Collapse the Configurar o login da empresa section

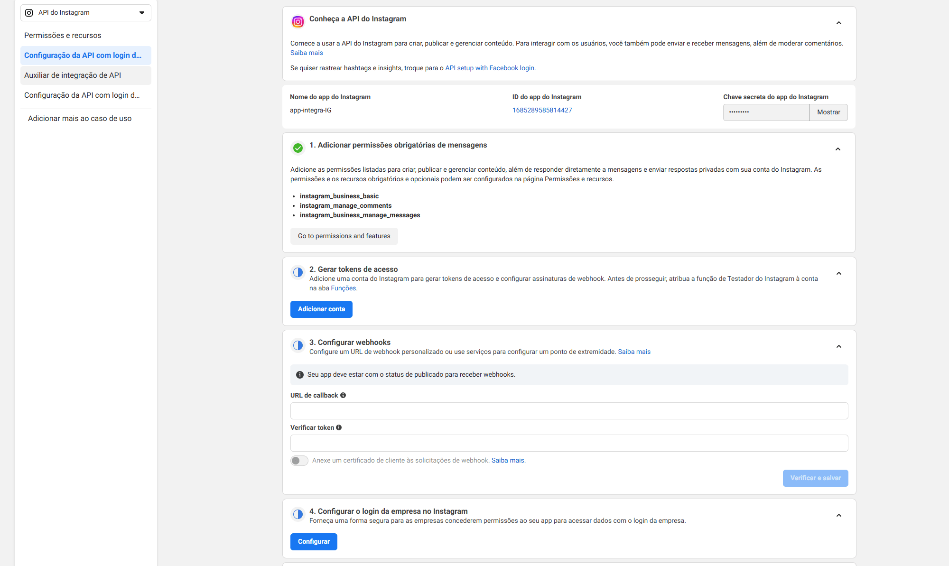[839, 515]
